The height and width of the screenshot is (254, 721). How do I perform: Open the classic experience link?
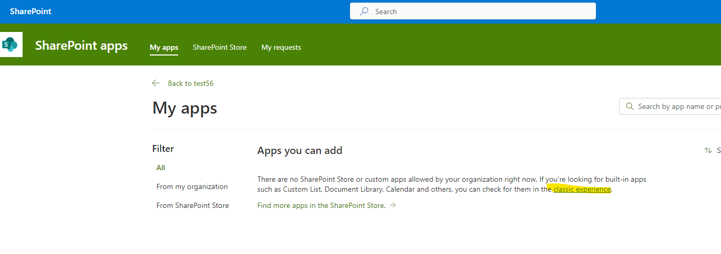582,189
